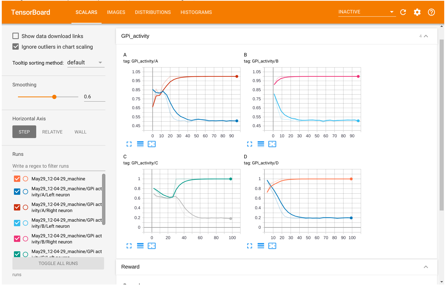Open the help question mark icon
Image resolution: width=447 pixels, height=287 pixels.
click(x=431, y=12)
